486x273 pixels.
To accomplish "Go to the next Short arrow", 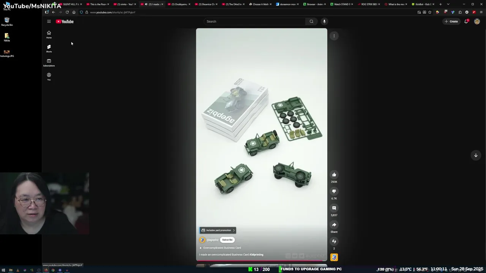I will click(x=476, y=155).
